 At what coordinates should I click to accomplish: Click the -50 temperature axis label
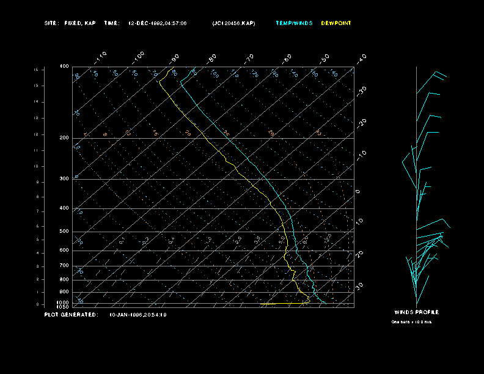pyautogui.click(x=324, y=59)
